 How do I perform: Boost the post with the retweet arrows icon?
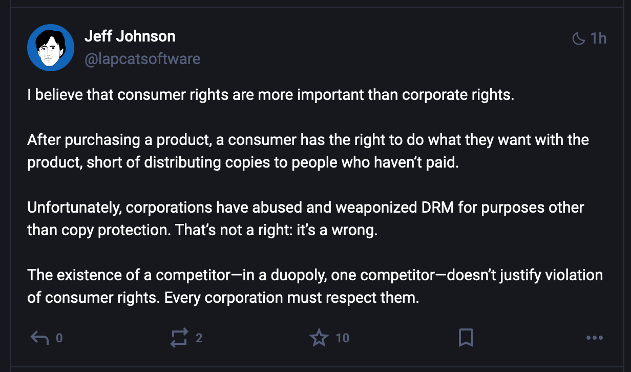coord(179,338)
